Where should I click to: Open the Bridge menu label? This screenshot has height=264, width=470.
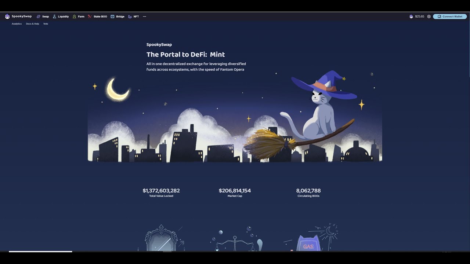[120, 16]
